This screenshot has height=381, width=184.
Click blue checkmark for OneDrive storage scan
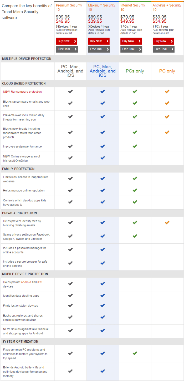[103, 158]
